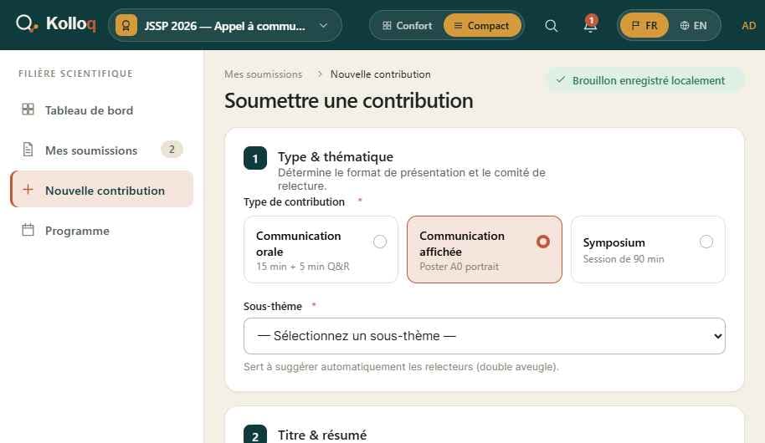Switch density to Compact
The height and width of the screenshot is (443, 765).
[481, 25]
